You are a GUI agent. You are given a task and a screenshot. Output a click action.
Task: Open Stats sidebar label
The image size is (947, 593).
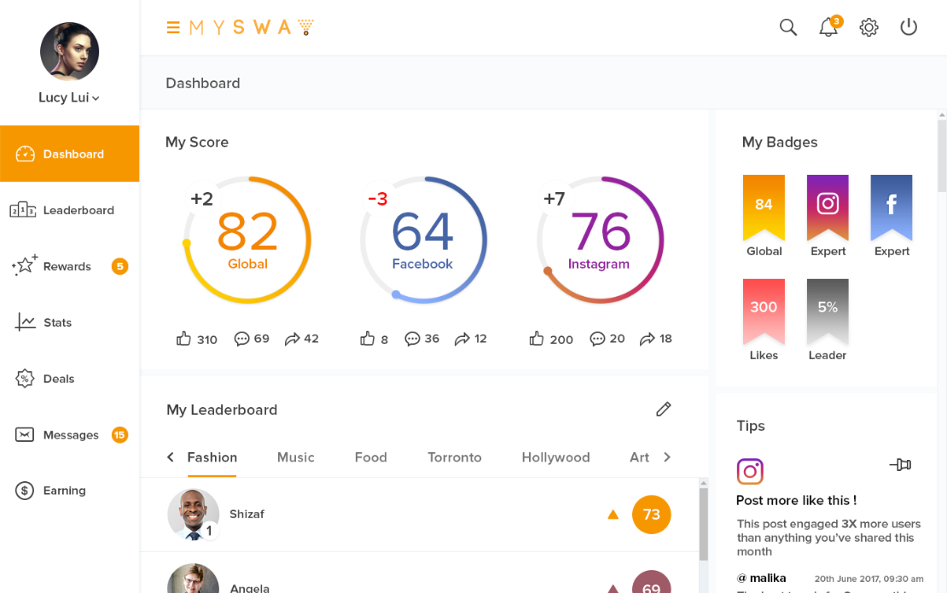(x=57, y=323)
